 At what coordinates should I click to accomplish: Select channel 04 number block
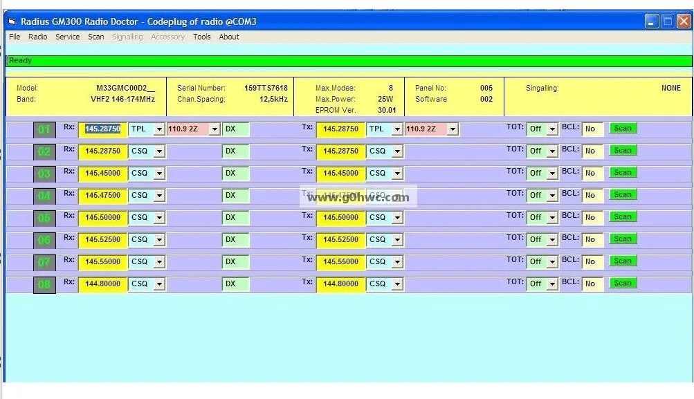[44, 196]
